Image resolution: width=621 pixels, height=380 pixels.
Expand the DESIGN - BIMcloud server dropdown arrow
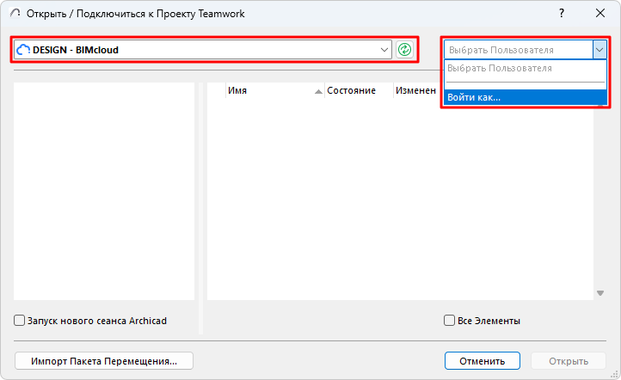(x=384, y=50)
